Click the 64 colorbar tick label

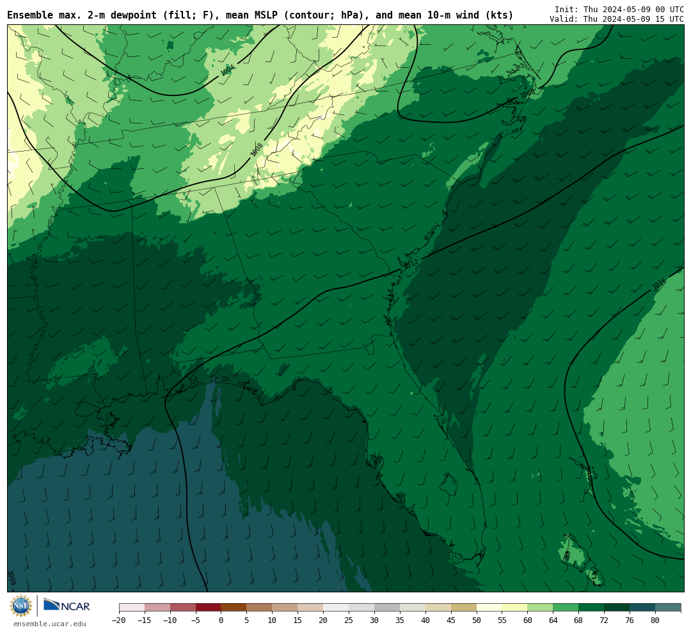click(x=553, y=620)
